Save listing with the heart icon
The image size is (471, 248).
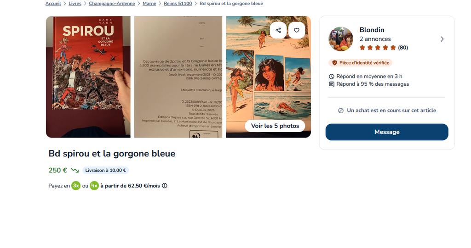[297, 30]
